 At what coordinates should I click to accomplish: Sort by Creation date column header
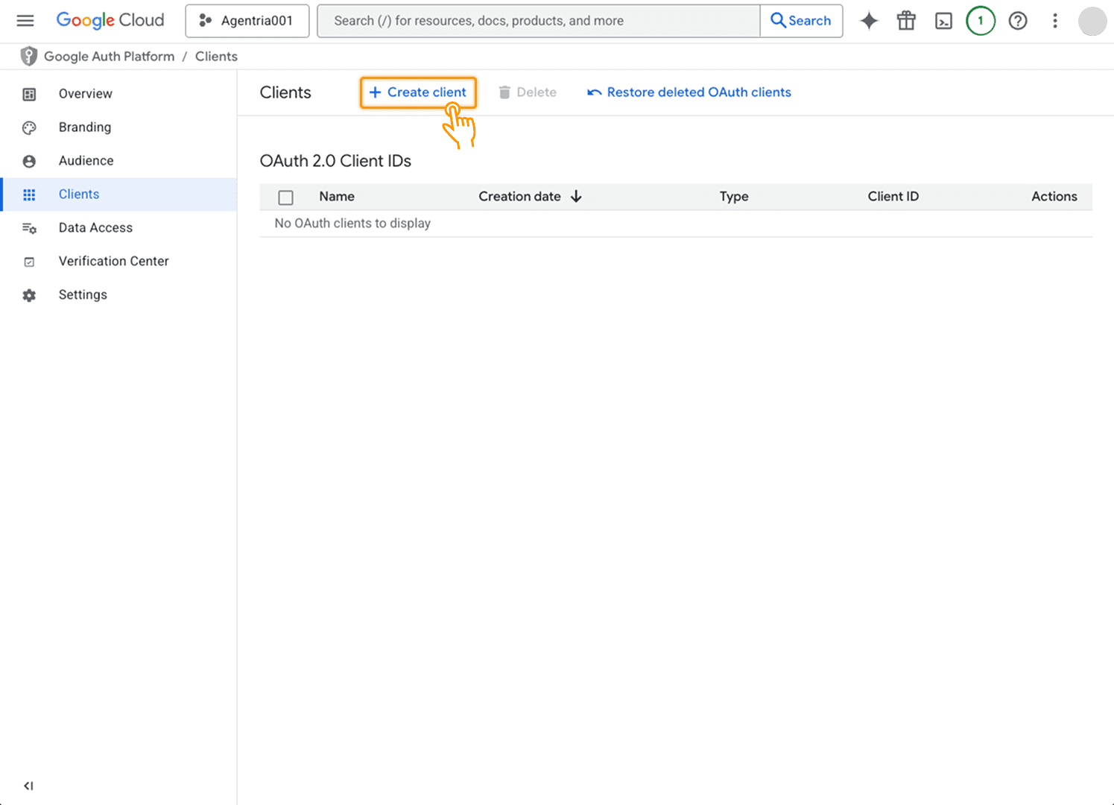pos(519,196)
